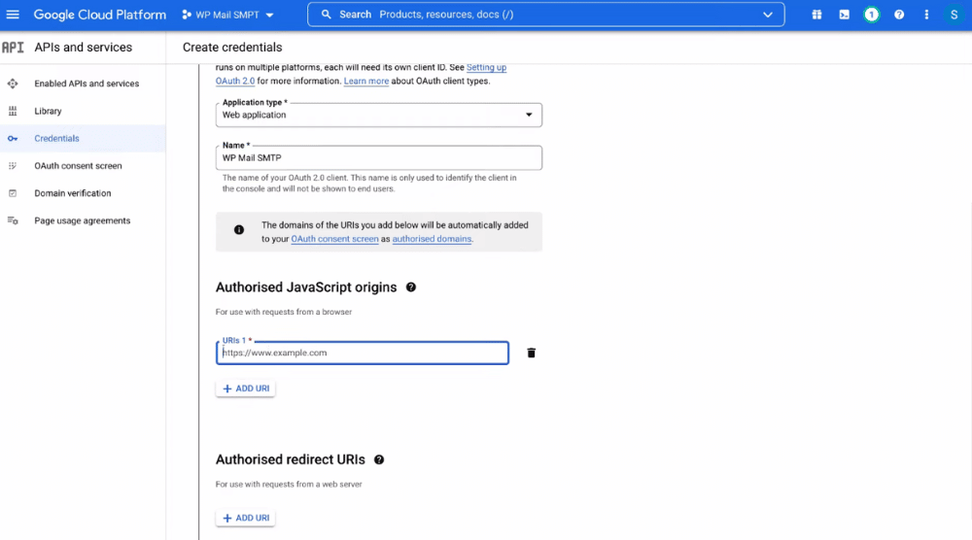This screenshot has width=972, height=540.
Task: Open the notifications badge
Action: click(872, 15)
